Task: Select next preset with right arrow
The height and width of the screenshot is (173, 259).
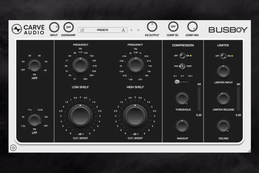Action: coord(138,30)
